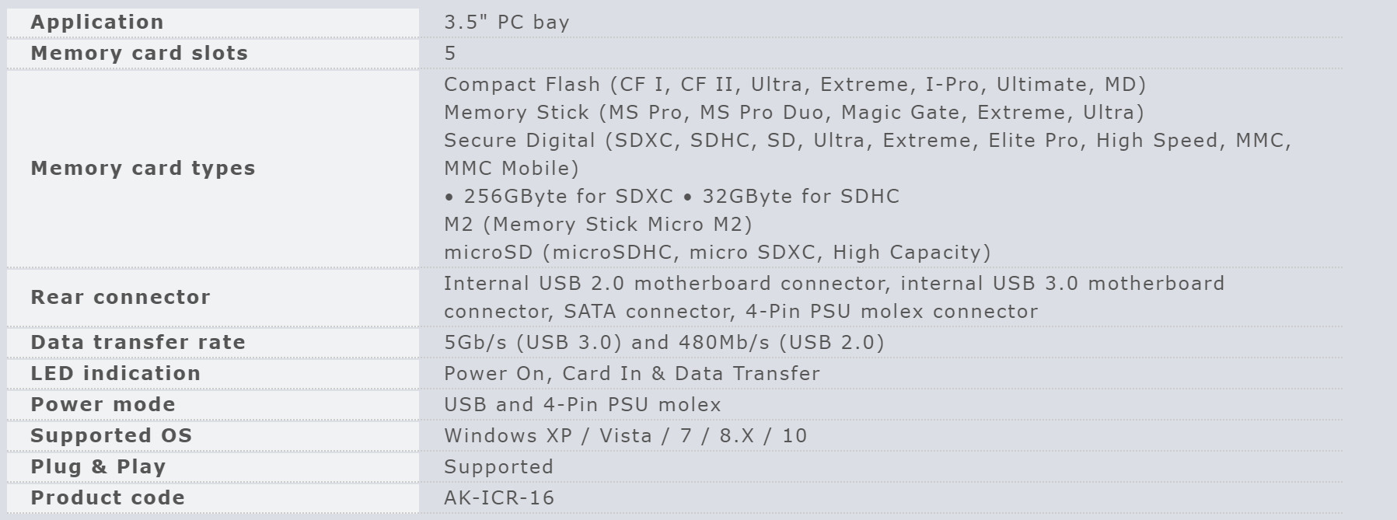
Task: Click the AK-ICR-16 product code
Action: pyautogui.click(x=499, y=497)
